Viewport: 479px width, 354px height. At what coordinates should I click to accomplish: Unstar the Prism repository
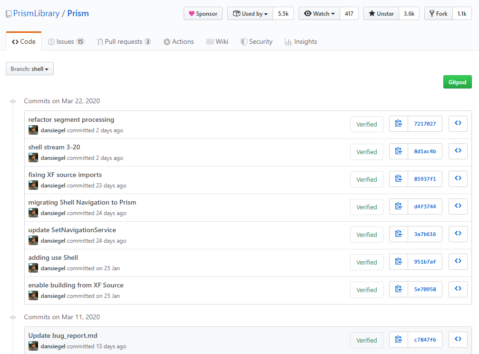[381, 13]
